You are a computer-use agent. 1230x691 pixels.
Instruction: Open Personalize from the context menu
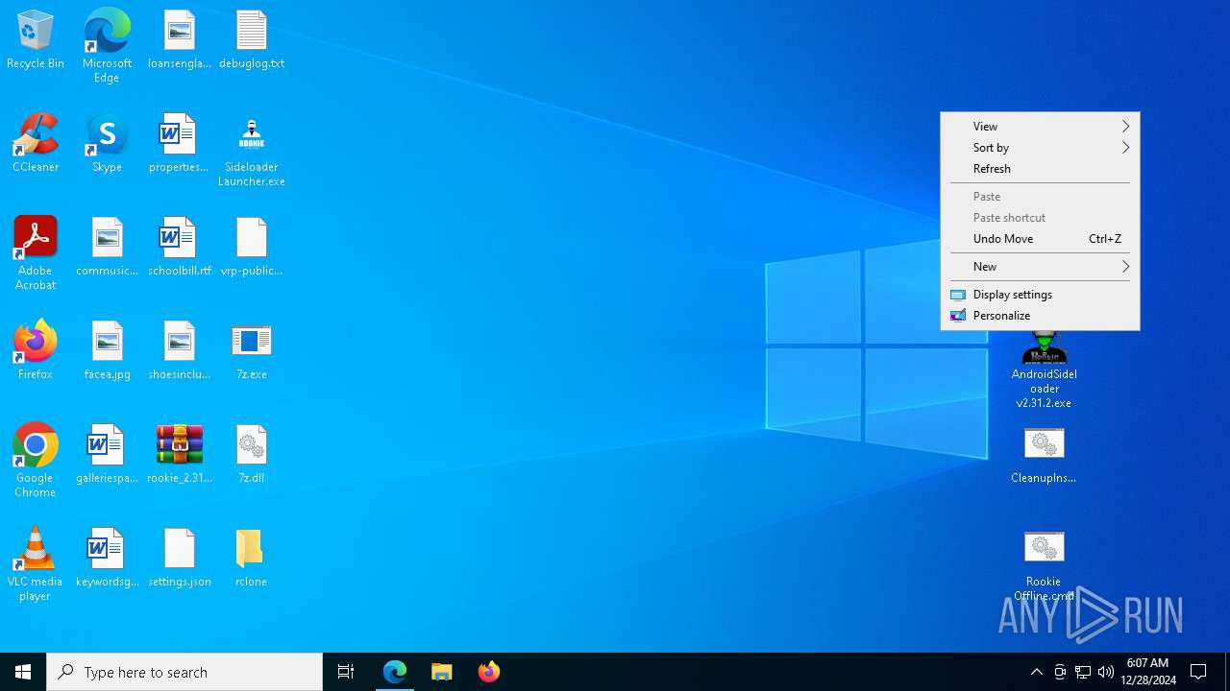[x=1040, y=315]
